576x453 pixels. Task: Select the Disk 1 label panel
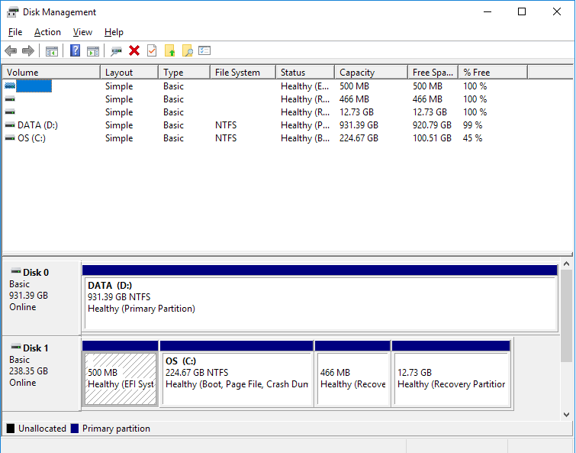point(41,374)
